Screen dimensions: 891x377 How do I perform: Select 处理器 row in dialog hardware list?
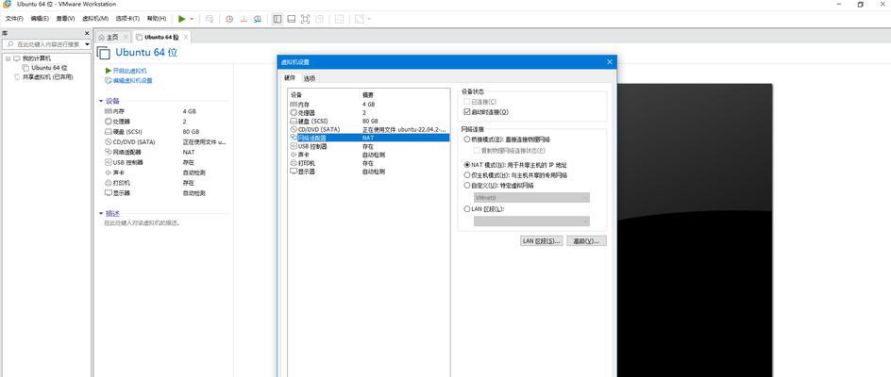369,113
